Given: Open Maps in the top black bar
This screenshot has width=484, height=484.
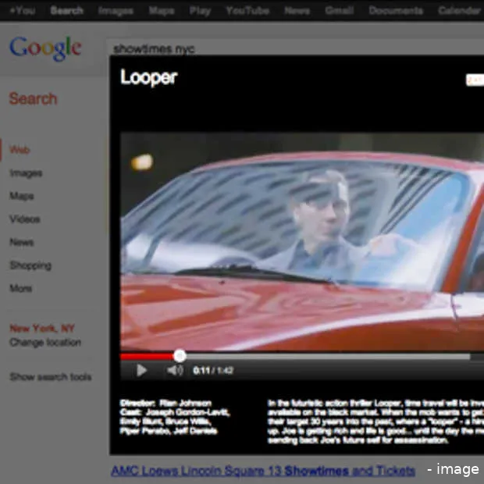Looking at the screenshot, I should tap(162, 11).
